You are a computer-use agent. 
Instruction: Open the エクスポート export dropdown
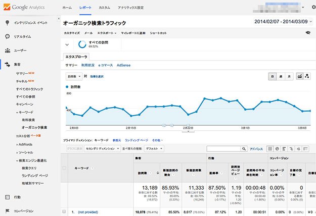click(107, 33)
